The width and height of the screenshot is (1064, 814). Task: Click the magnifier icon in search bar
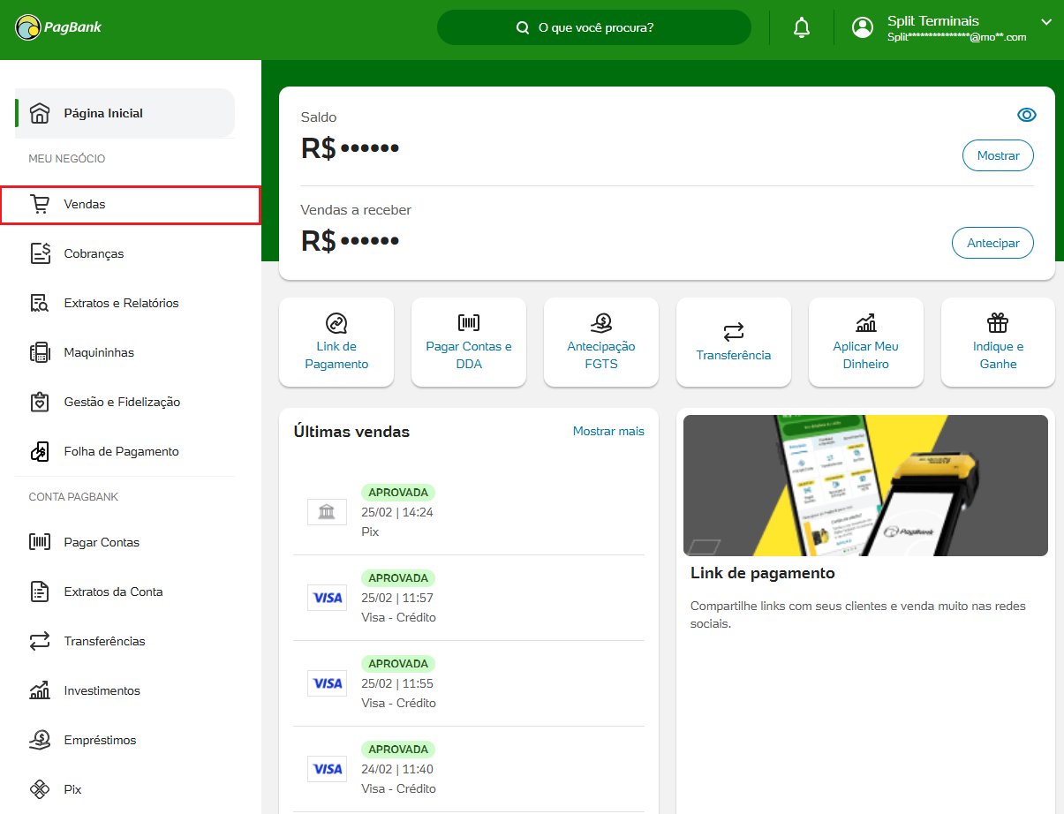click(x=523, y=27)
